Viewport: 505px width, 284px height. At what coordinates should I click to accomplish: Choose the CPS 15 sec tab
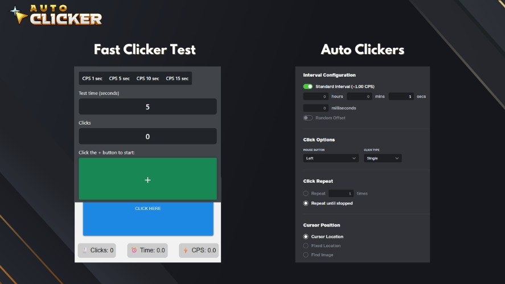pyautogui.click(x=177, y=78)
